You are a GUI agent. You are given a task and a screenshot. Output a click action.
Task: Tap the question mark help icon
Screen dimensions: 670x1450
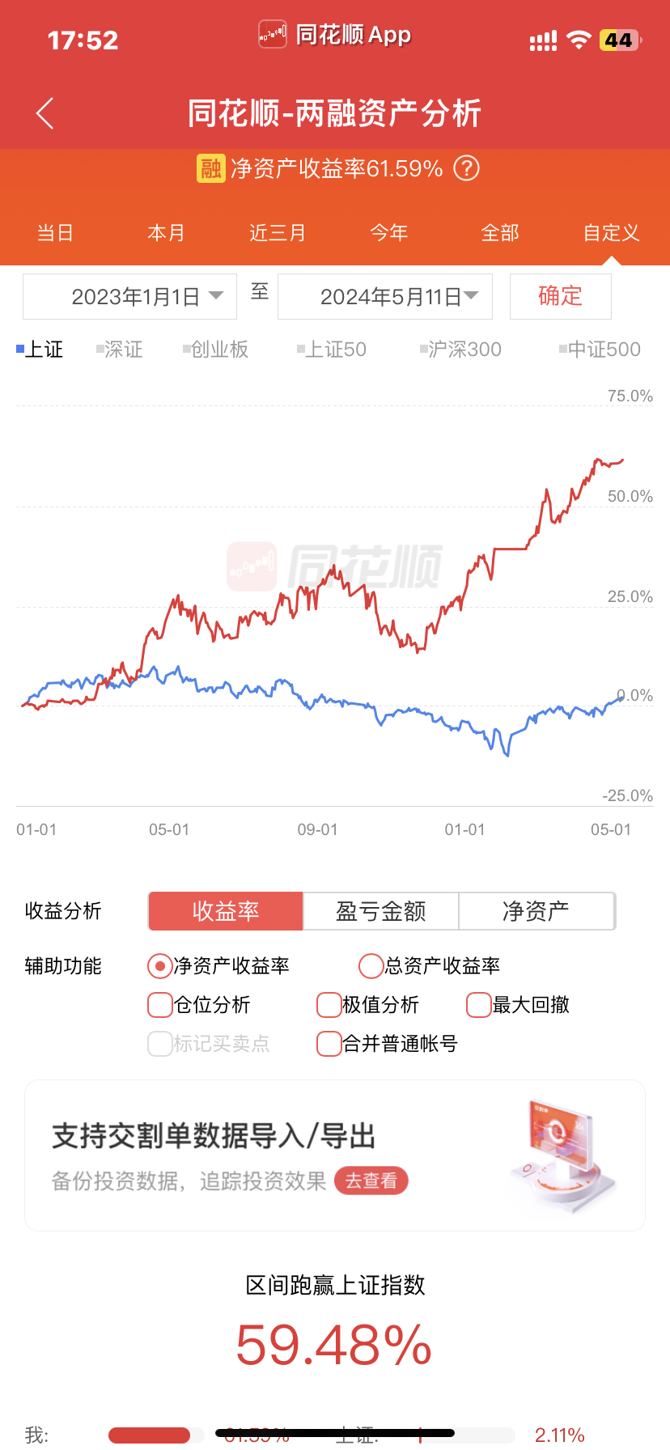pyautogui.click(x=466, y=168)
